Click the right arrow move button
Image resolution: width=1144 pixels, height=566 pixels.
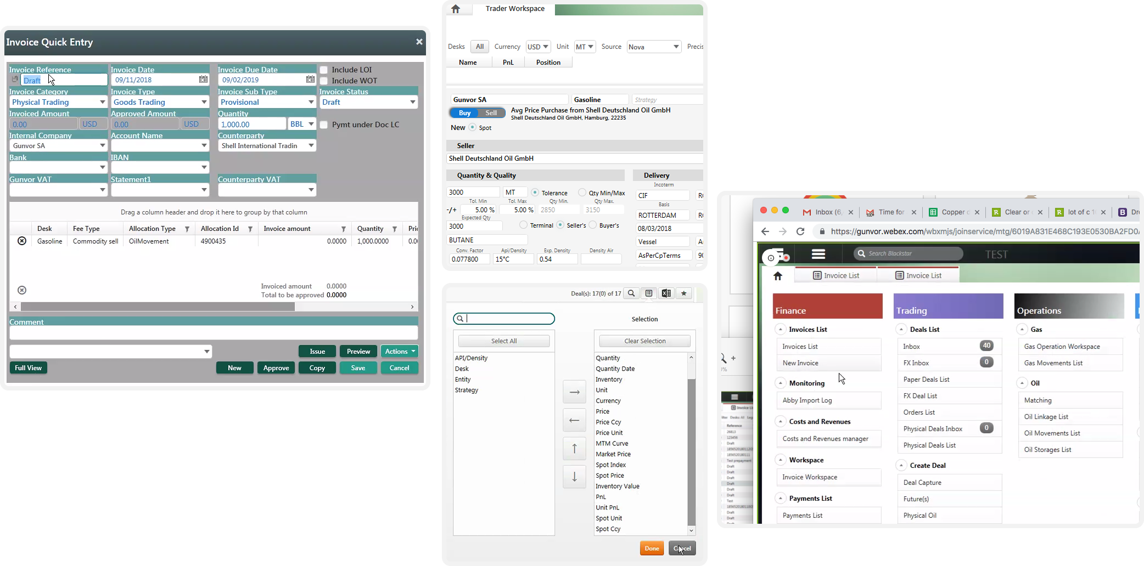[574, 392]
